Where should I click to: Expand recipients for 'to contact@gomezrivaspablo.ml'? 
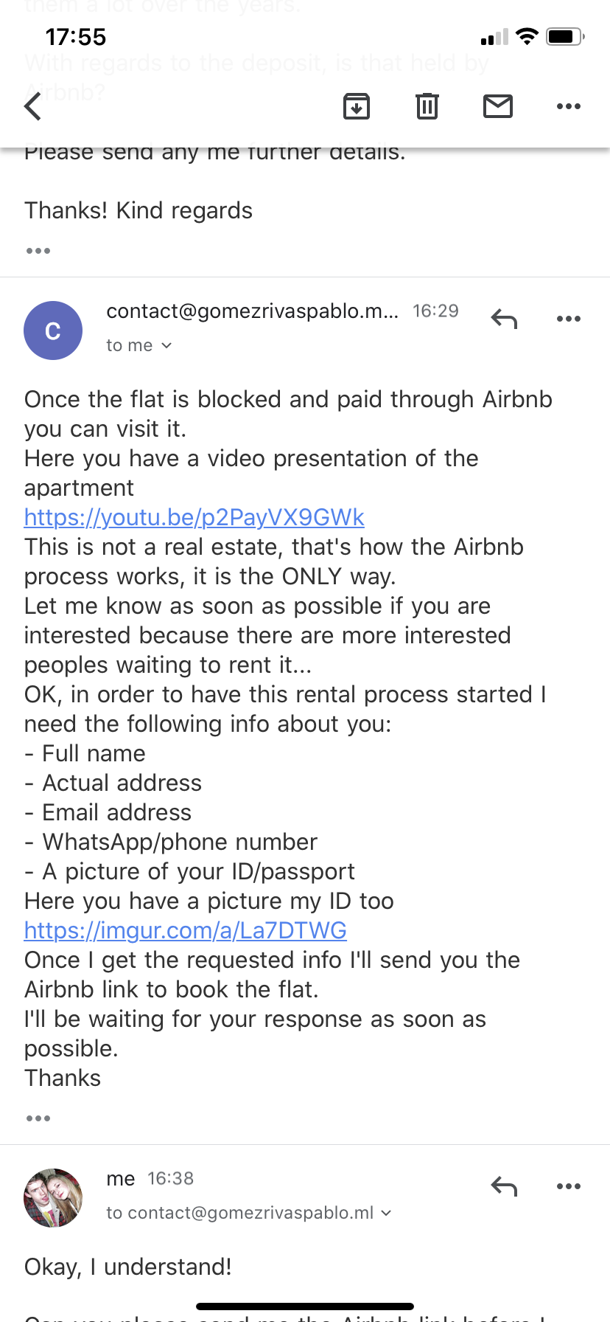tap(386, 1213)
